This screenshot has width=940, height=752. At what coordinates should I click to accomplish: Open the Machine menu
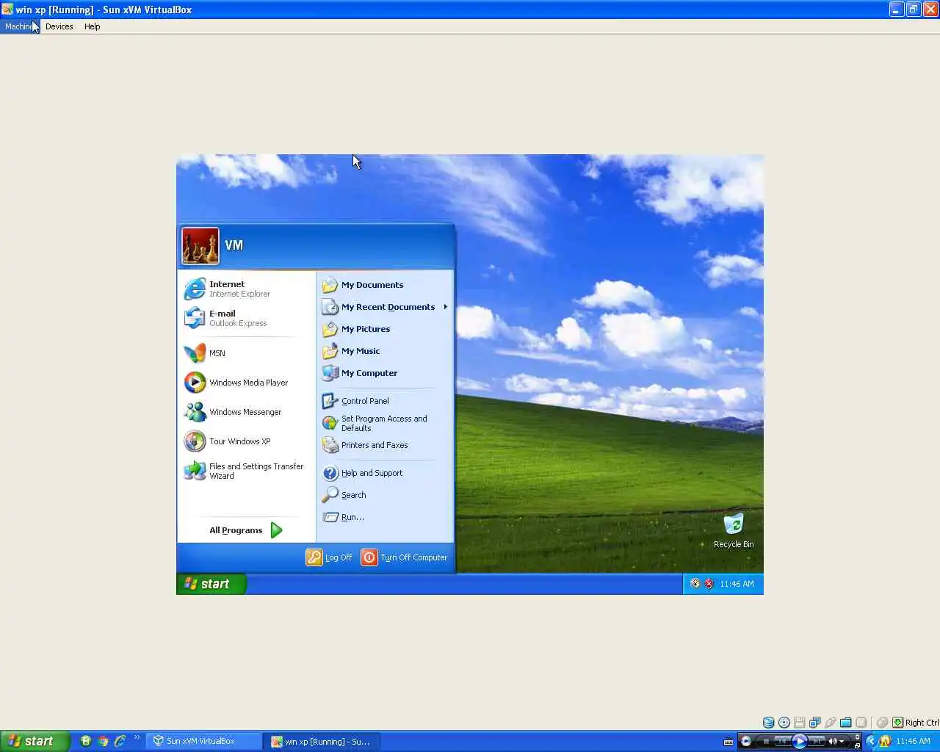click(x=18, y=26)
